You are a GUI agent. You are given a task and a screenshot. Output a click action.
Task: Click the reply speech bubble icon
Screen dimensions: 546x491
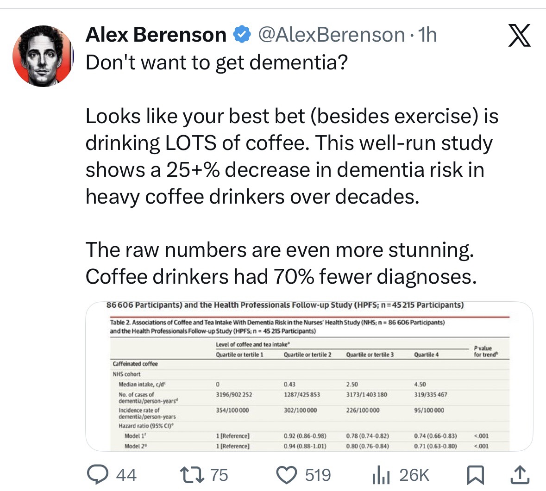(x=98, y=475)
